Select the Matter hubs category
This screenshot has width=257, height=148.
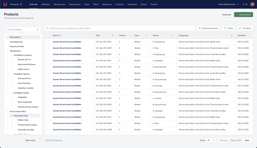[23, 120]
